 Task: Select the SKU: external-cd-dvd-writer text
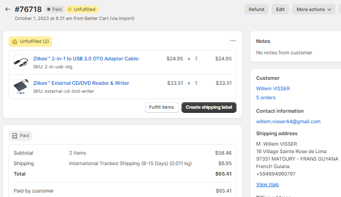(63, 91)
